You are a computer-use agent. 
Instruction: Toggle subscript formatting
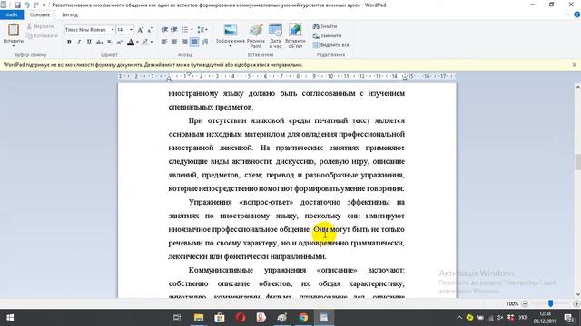point(110,43)
